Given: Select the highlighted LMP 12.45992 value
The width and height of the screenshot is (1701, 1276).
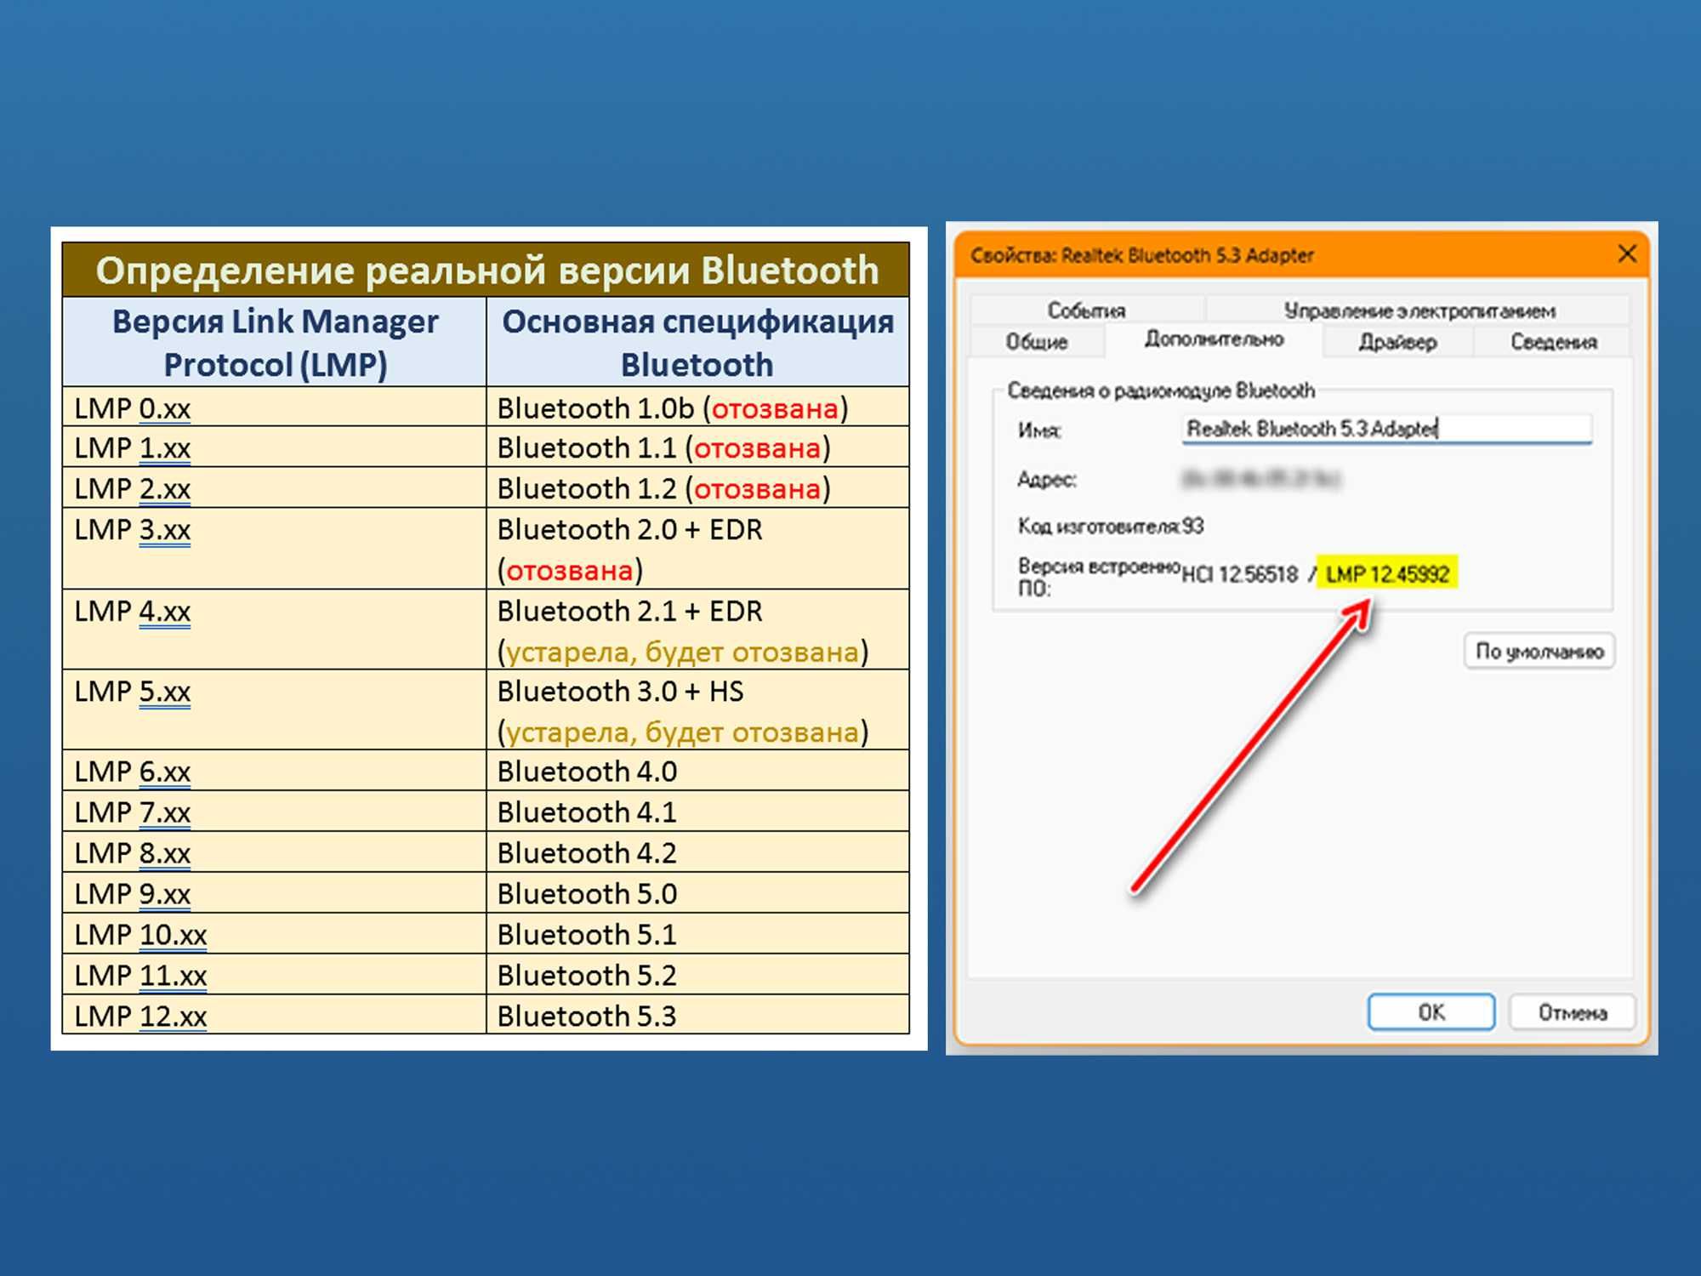Looking at the screenshot, I should [x=1387, y=574].
